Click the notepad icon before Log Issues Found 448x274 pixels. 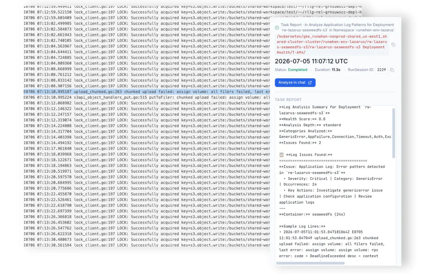click(x=282, y=155)
